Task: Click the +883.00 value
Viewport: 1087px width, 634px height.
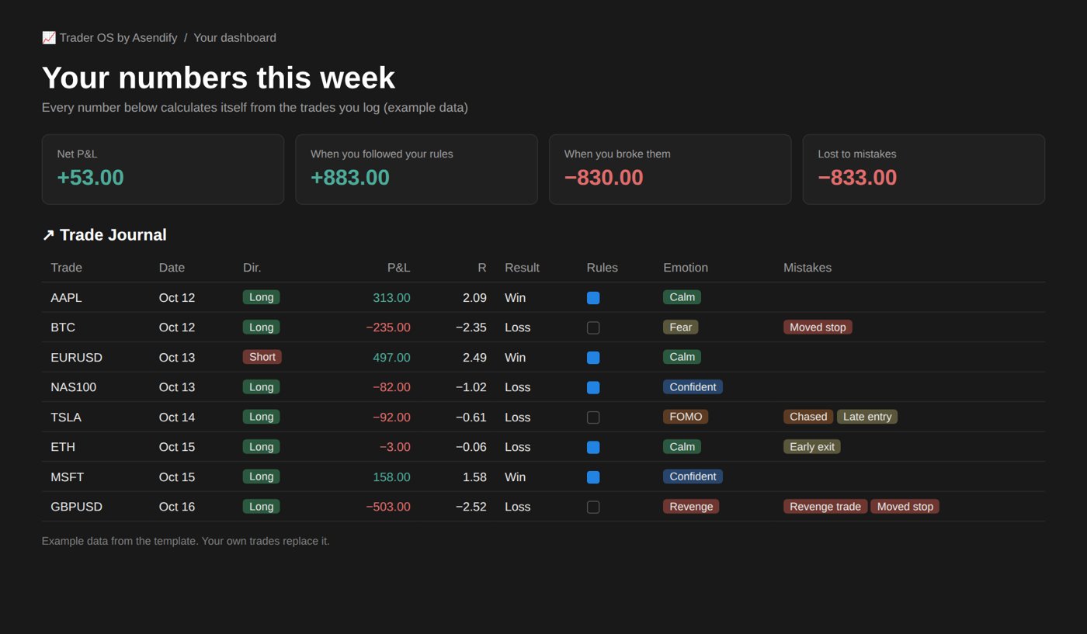Action: point(350,178)
